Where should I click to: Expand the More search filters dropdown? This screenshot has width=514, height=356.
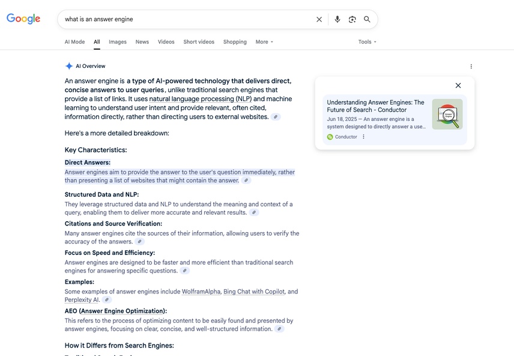(264, 42)
